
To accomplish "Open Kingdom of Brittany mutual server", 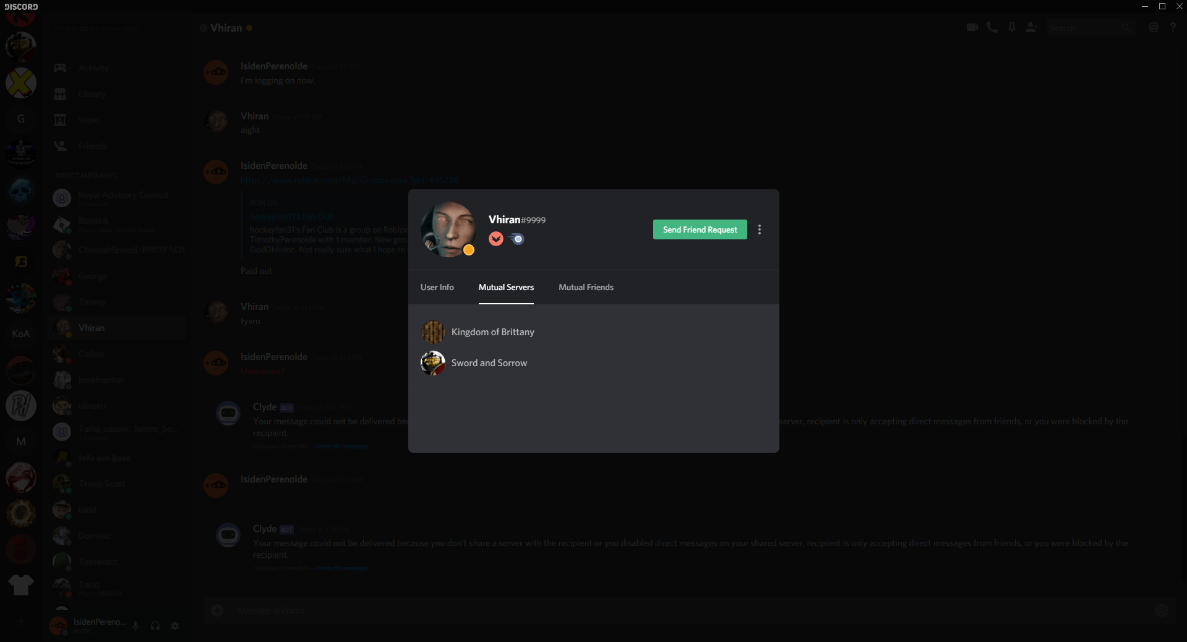I will tap(593, 332).
